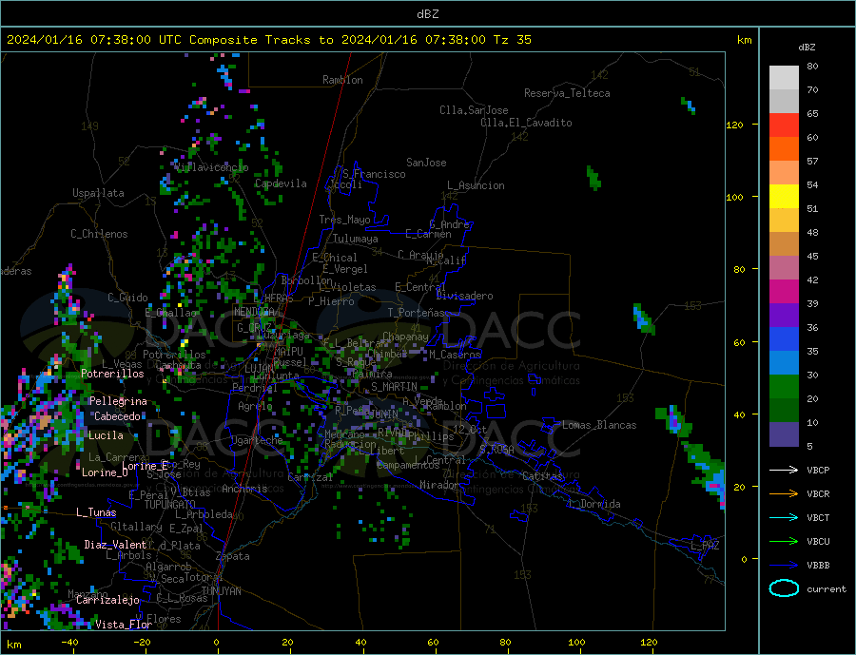Click the green VBCU arrow in legend
This screenshot has height=655, width=856.
(x=784, y=542)
